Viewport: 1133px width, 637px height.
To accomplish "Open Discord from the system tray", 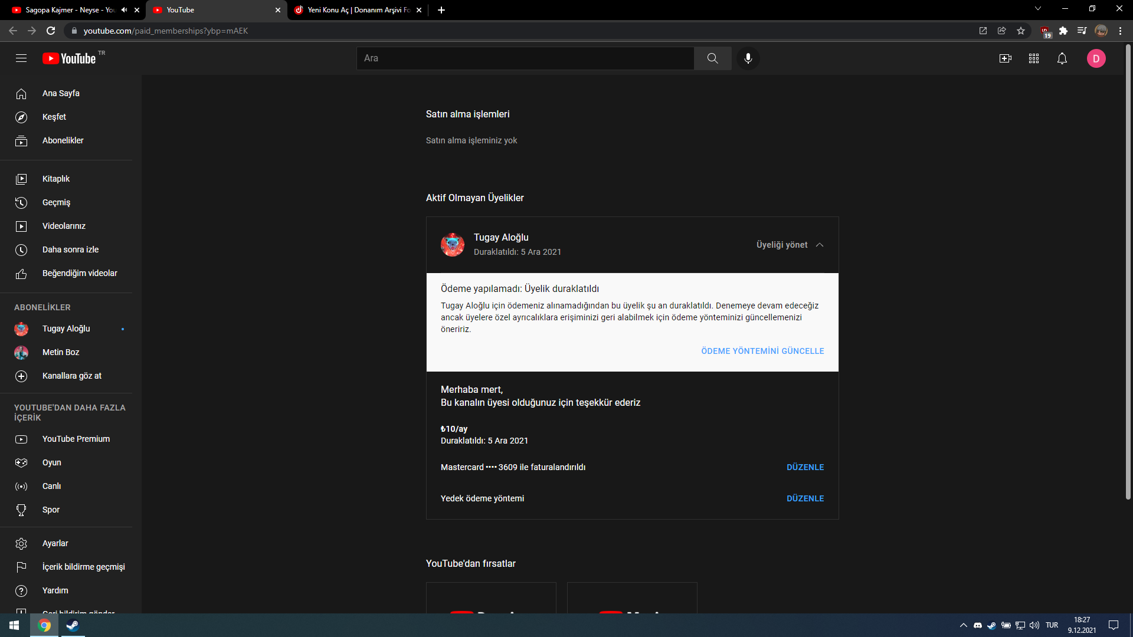I will click(977, 625).
